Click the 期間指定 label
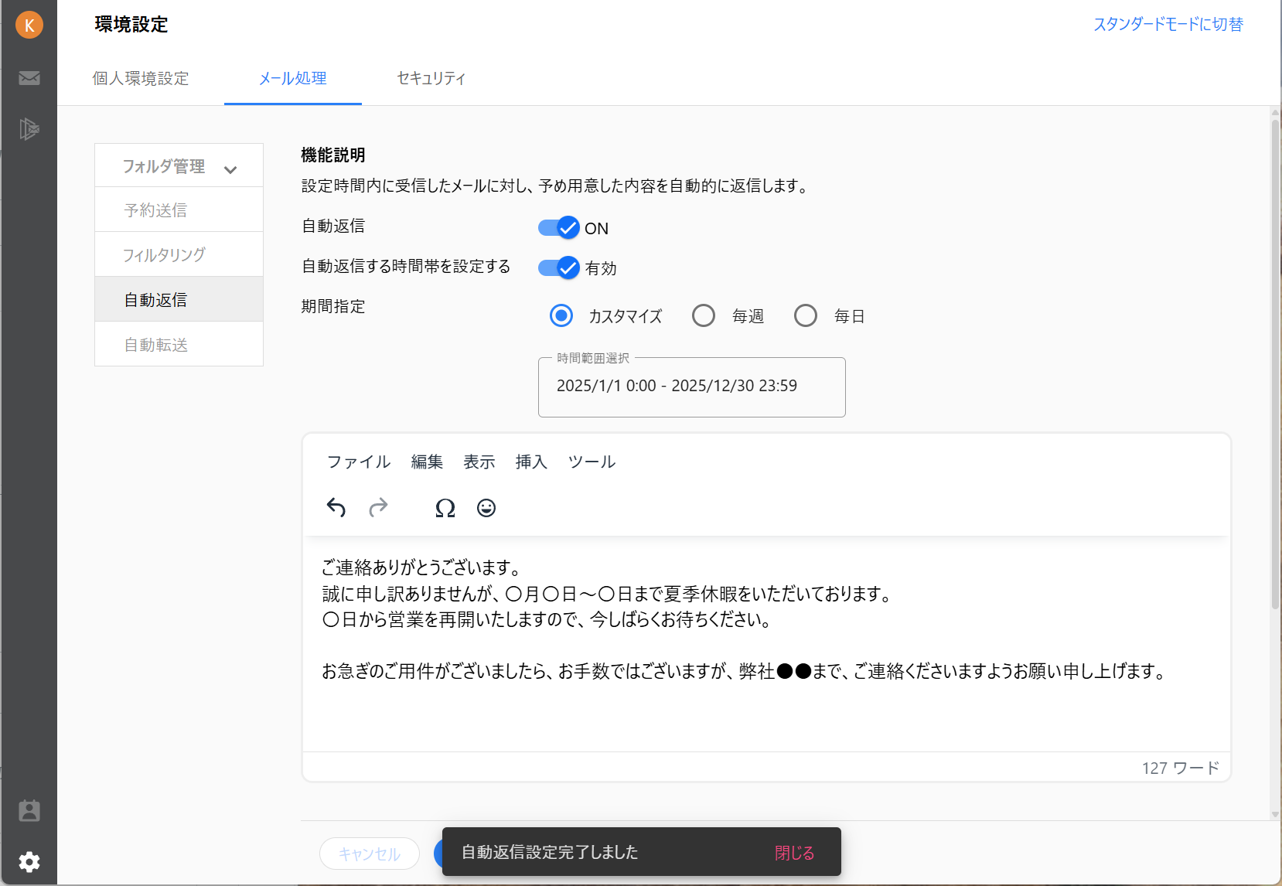This screenshot has width=1282, height=886. click(333, 306)
